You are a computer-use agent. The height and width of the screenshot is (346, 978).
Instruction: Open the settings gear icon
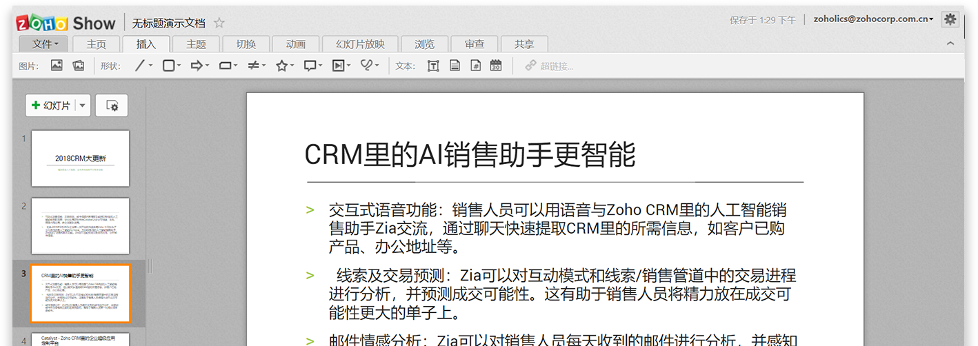click(950, 19)
